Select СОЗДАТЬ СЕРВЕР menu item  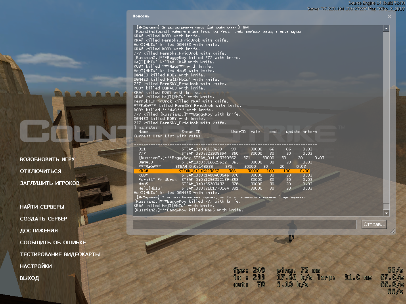click(44, 218)
